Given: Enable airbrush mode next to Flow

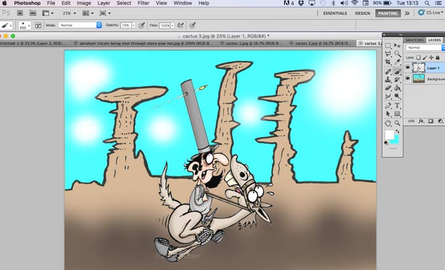Looking at the screenshot, I should (x=180, y=25).
